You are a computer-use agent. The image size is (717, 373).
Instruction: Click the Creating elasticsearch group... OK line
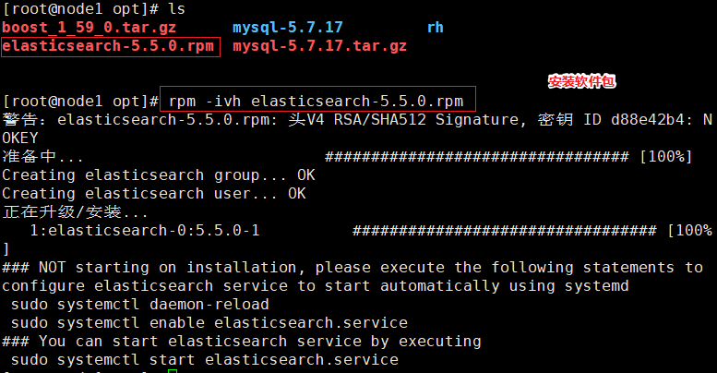pyautogui.click(x=159, y=175)
